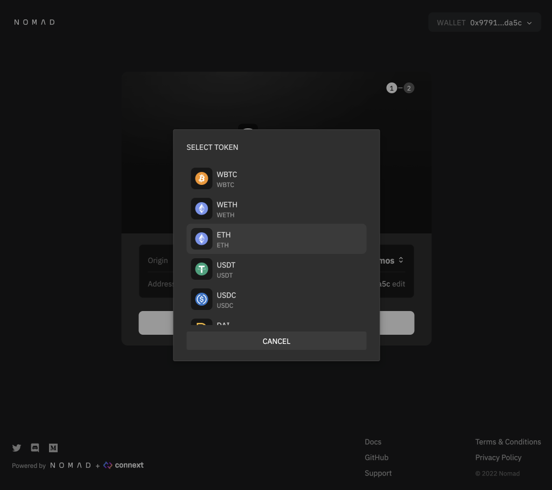Screen dimensions: 552x490
Task: Select the USDC dollar coin icon
Action: (x=201, y=299)
